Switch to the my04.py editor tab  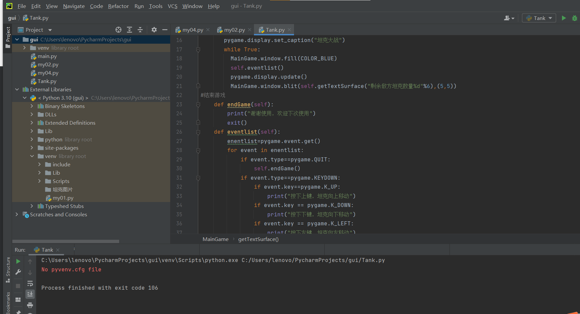click(x=193, y=30)
